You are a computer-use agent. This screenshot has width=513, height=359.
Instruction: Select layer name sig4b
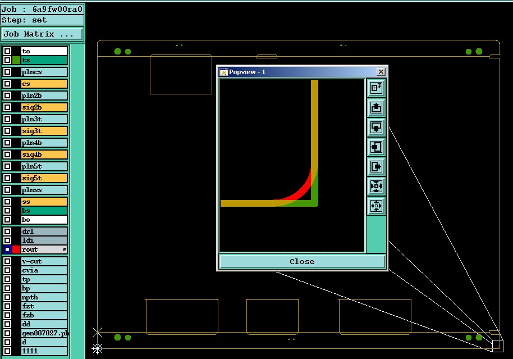pyautogui.click(x=44, y=154)
